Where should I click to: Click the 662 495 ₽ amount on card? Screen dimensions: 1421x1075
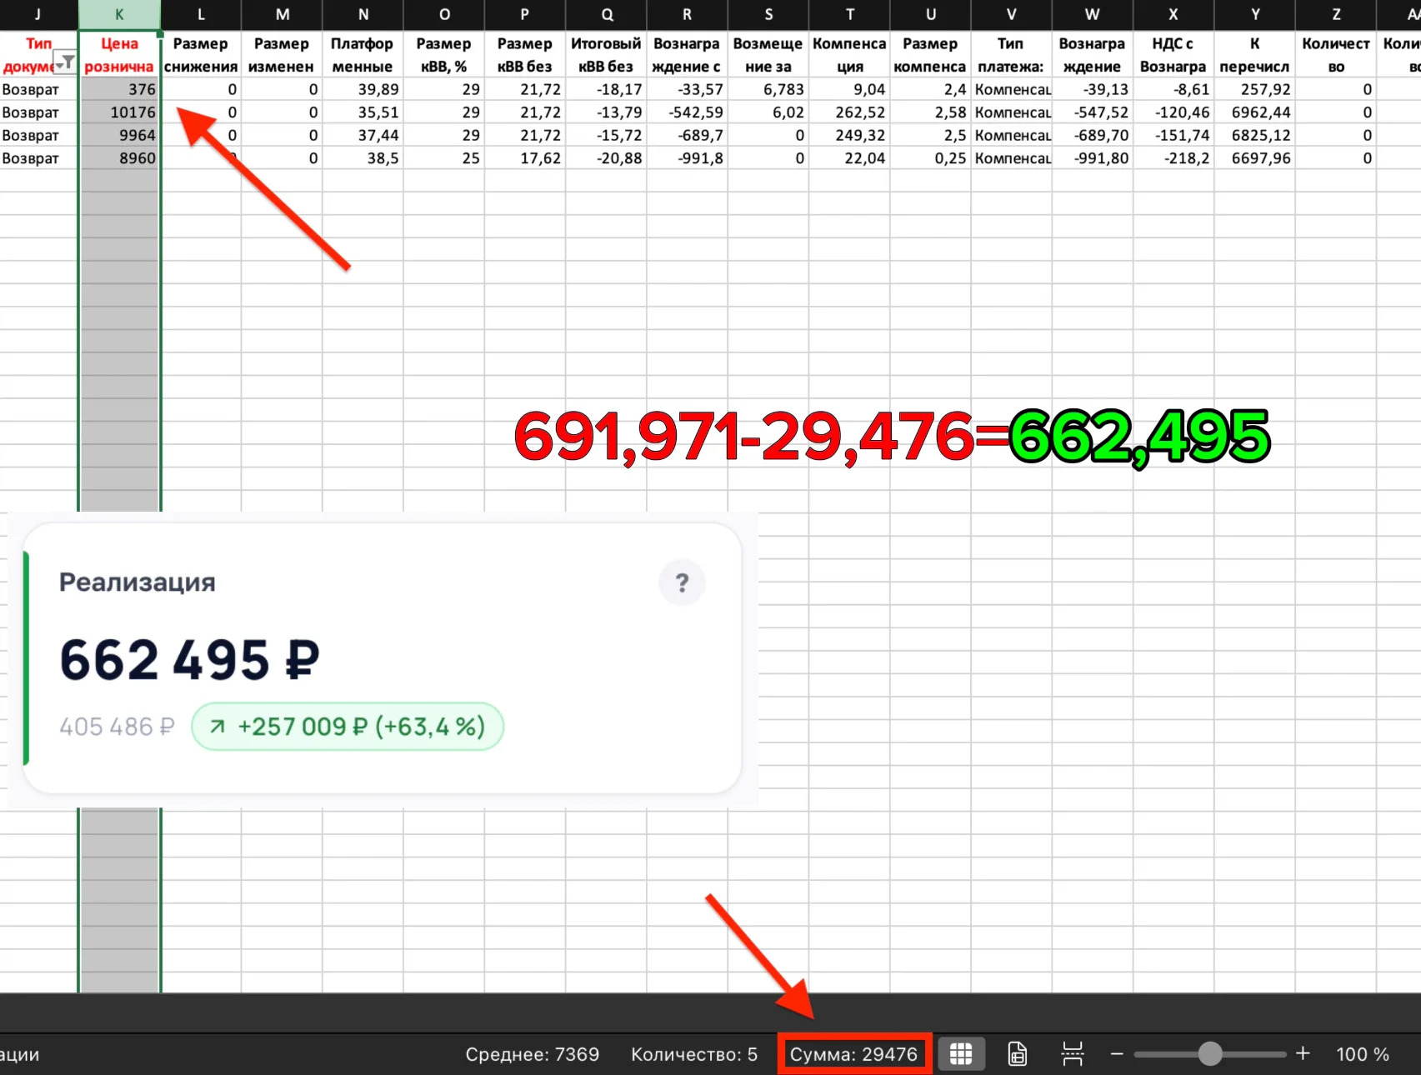click(190, 660)
